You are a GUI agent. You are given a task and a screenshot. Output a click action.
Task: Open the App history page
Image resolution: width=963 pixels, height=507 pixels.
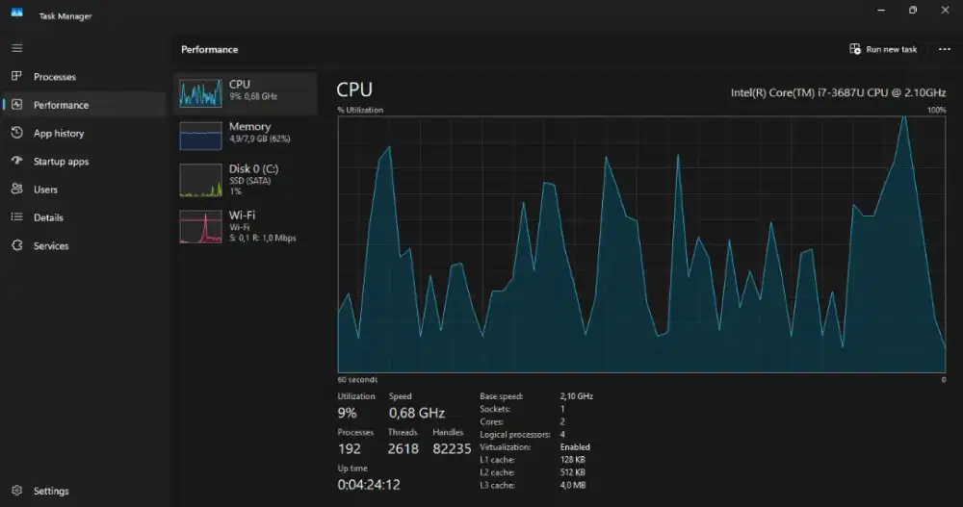click(84, 133)
